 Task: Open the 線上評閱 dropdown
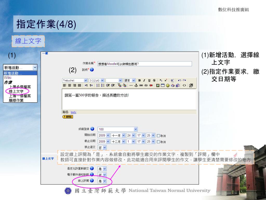(102, 181)
